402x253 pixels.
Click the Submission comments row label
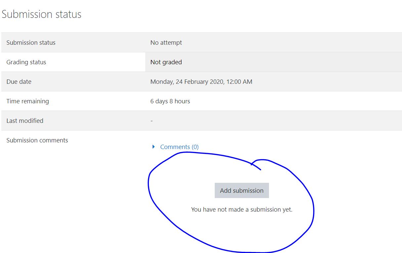[37, 140]
